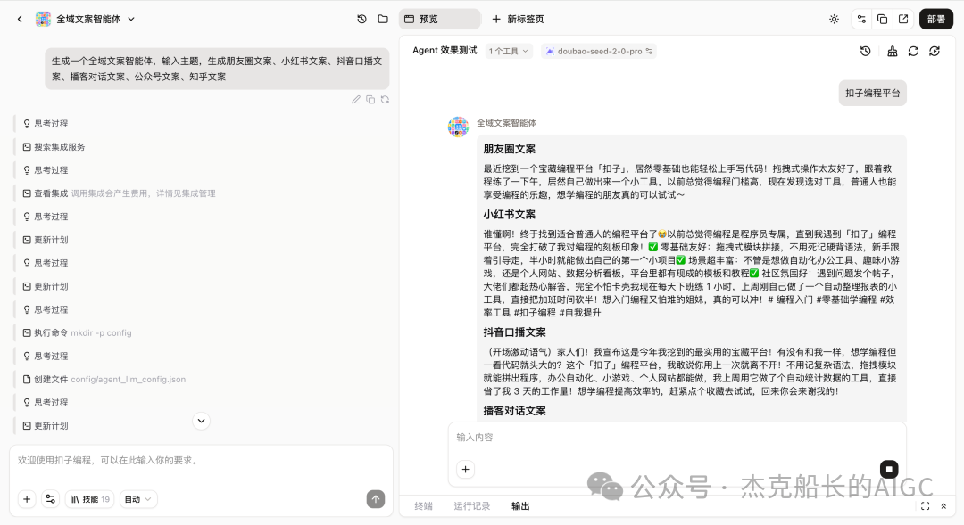964x525 pixels.
Task: Click the refresh icon with play symbol
Action: [935, 52]
